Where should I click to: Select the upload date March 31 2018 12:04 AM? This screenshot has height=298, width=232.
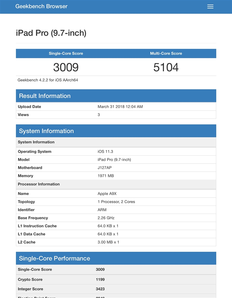tap(120, 107)
